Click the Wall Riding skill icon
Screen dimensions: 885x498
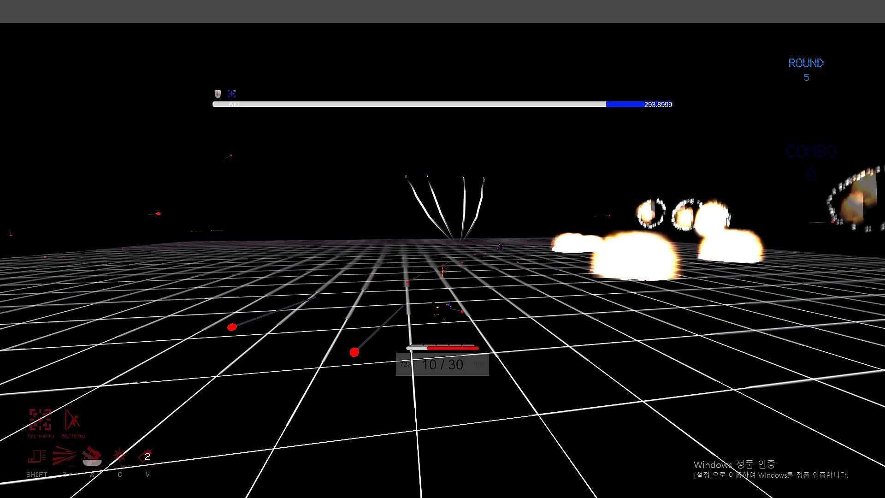pos(72,419)
